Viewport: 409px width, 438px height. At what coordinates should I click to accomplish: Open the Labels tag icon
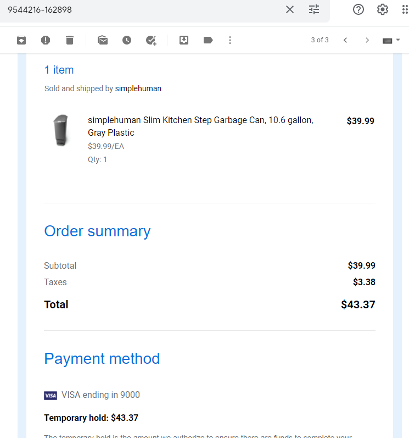point(208,40)
